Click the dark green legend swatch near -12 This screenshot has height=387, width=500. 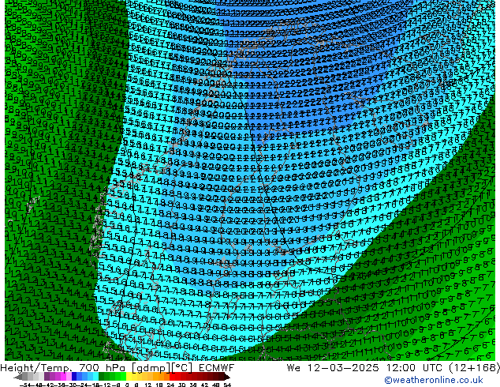pos(102,377)
